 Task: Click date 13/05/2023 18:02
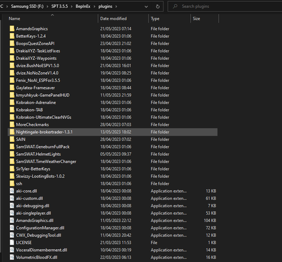(116, 132)
